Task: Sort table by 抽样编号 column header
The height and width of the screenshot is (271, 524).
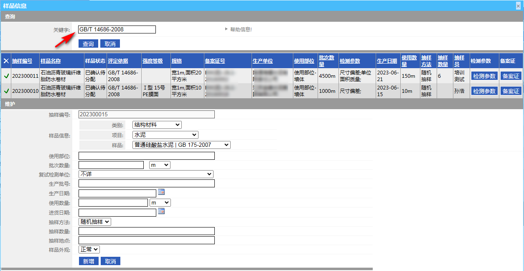Action: point(22,61)
